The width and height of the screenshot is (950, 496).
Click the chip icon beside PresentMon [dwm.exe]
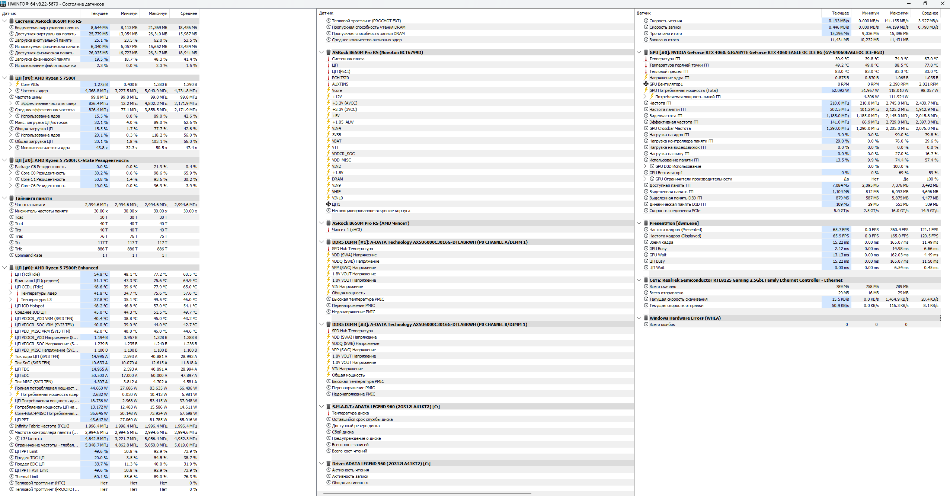[x=646, y=223]
